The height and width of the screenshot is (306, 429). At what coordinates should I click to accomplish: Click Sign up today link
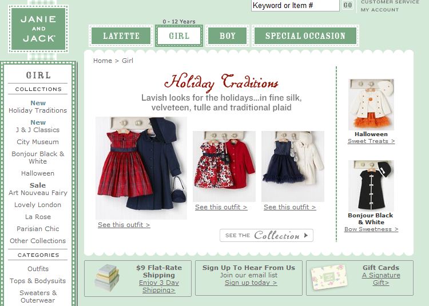pos(251,283)
